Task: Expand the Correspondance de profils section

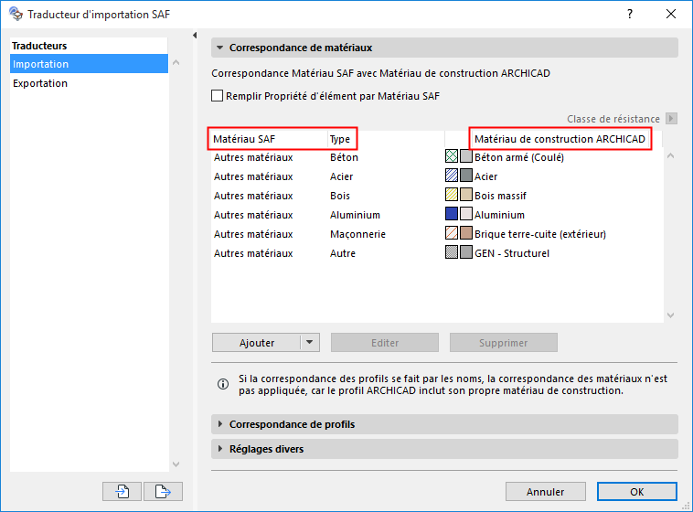Action: click(x=219, y=424)
